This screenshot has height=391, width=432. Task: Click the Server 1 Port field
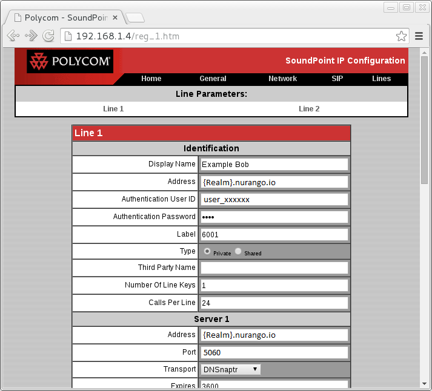tap(274, 352)
